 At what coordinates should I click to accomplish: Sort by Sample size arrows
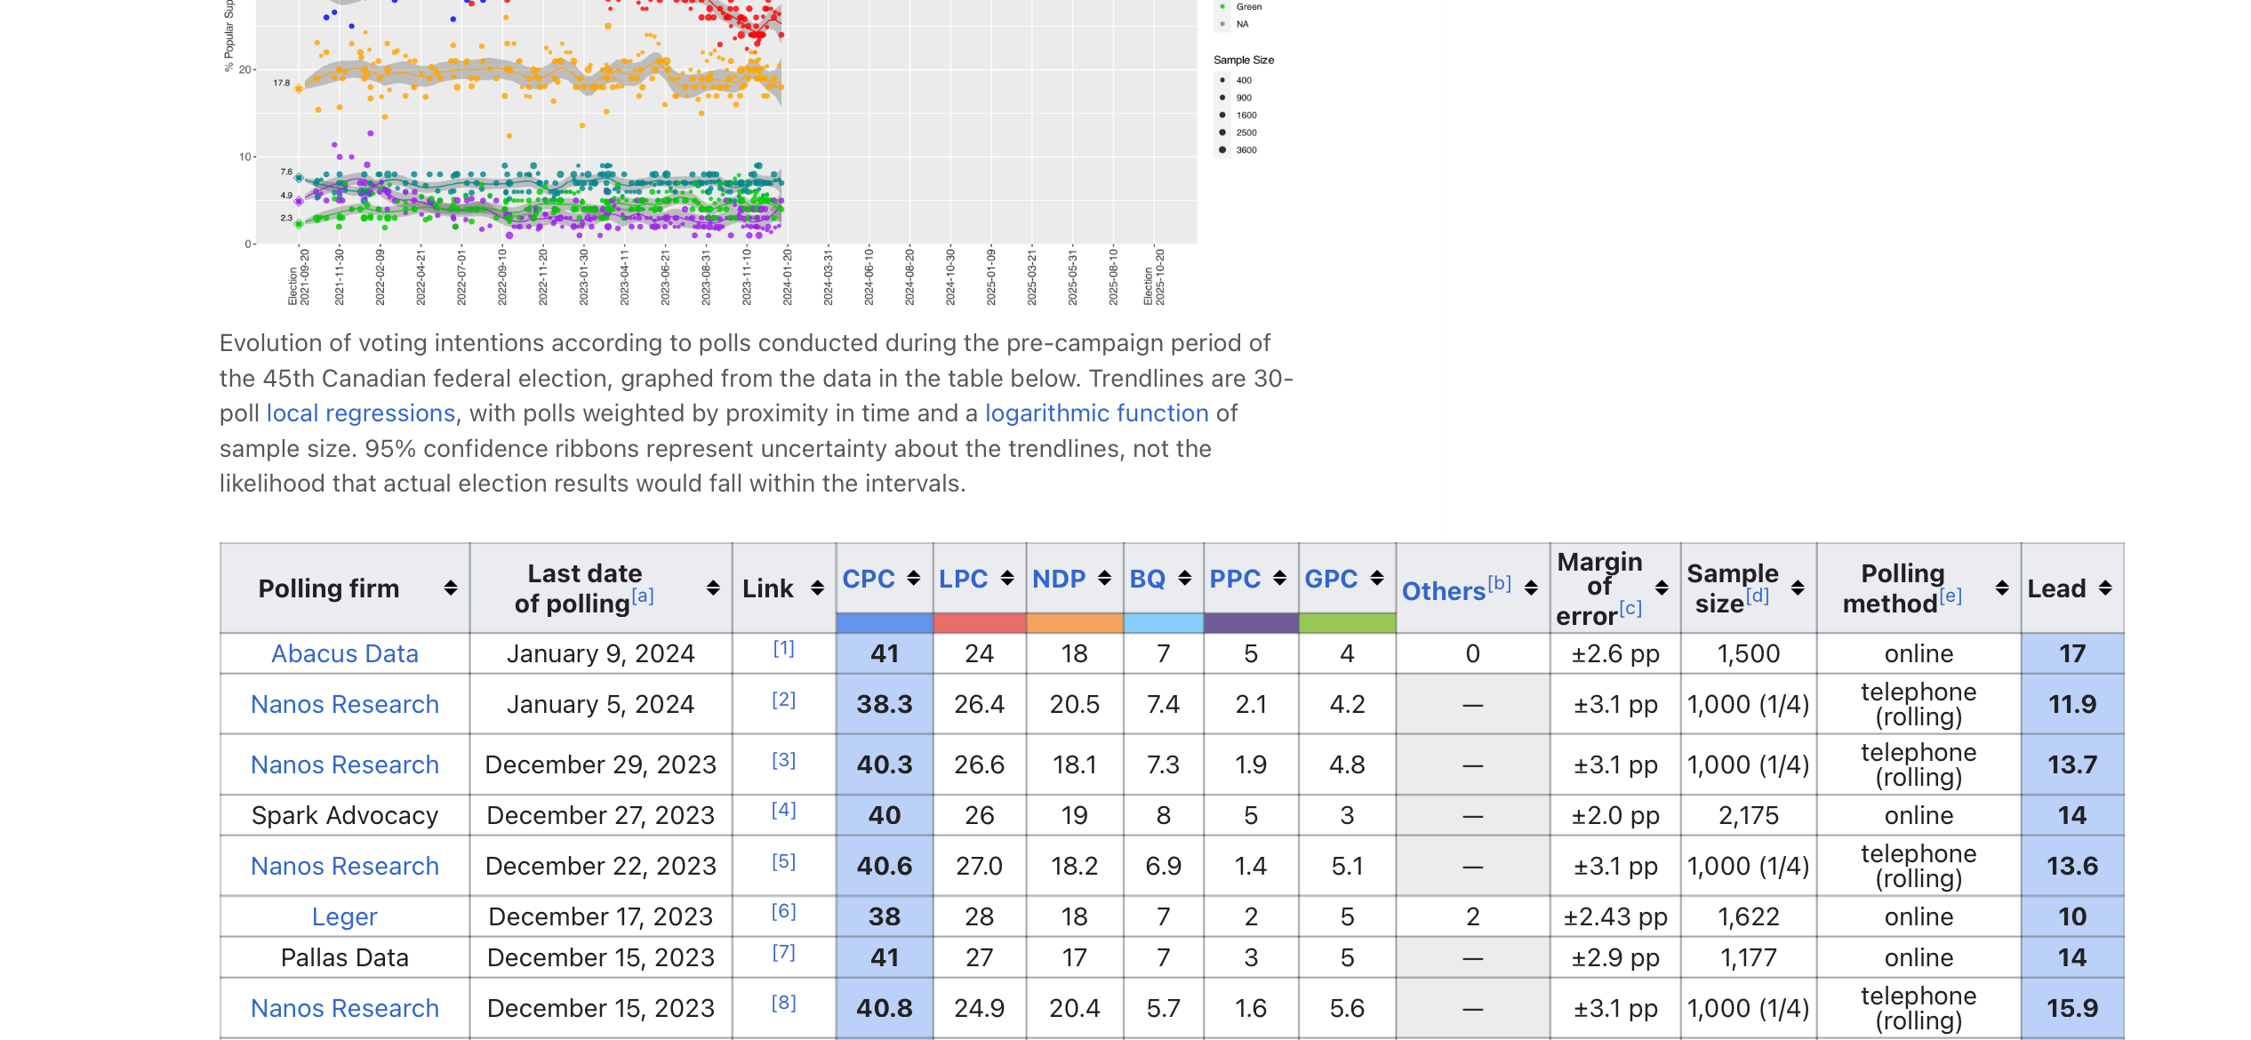pyautogui.click(x=1798, y=588)
